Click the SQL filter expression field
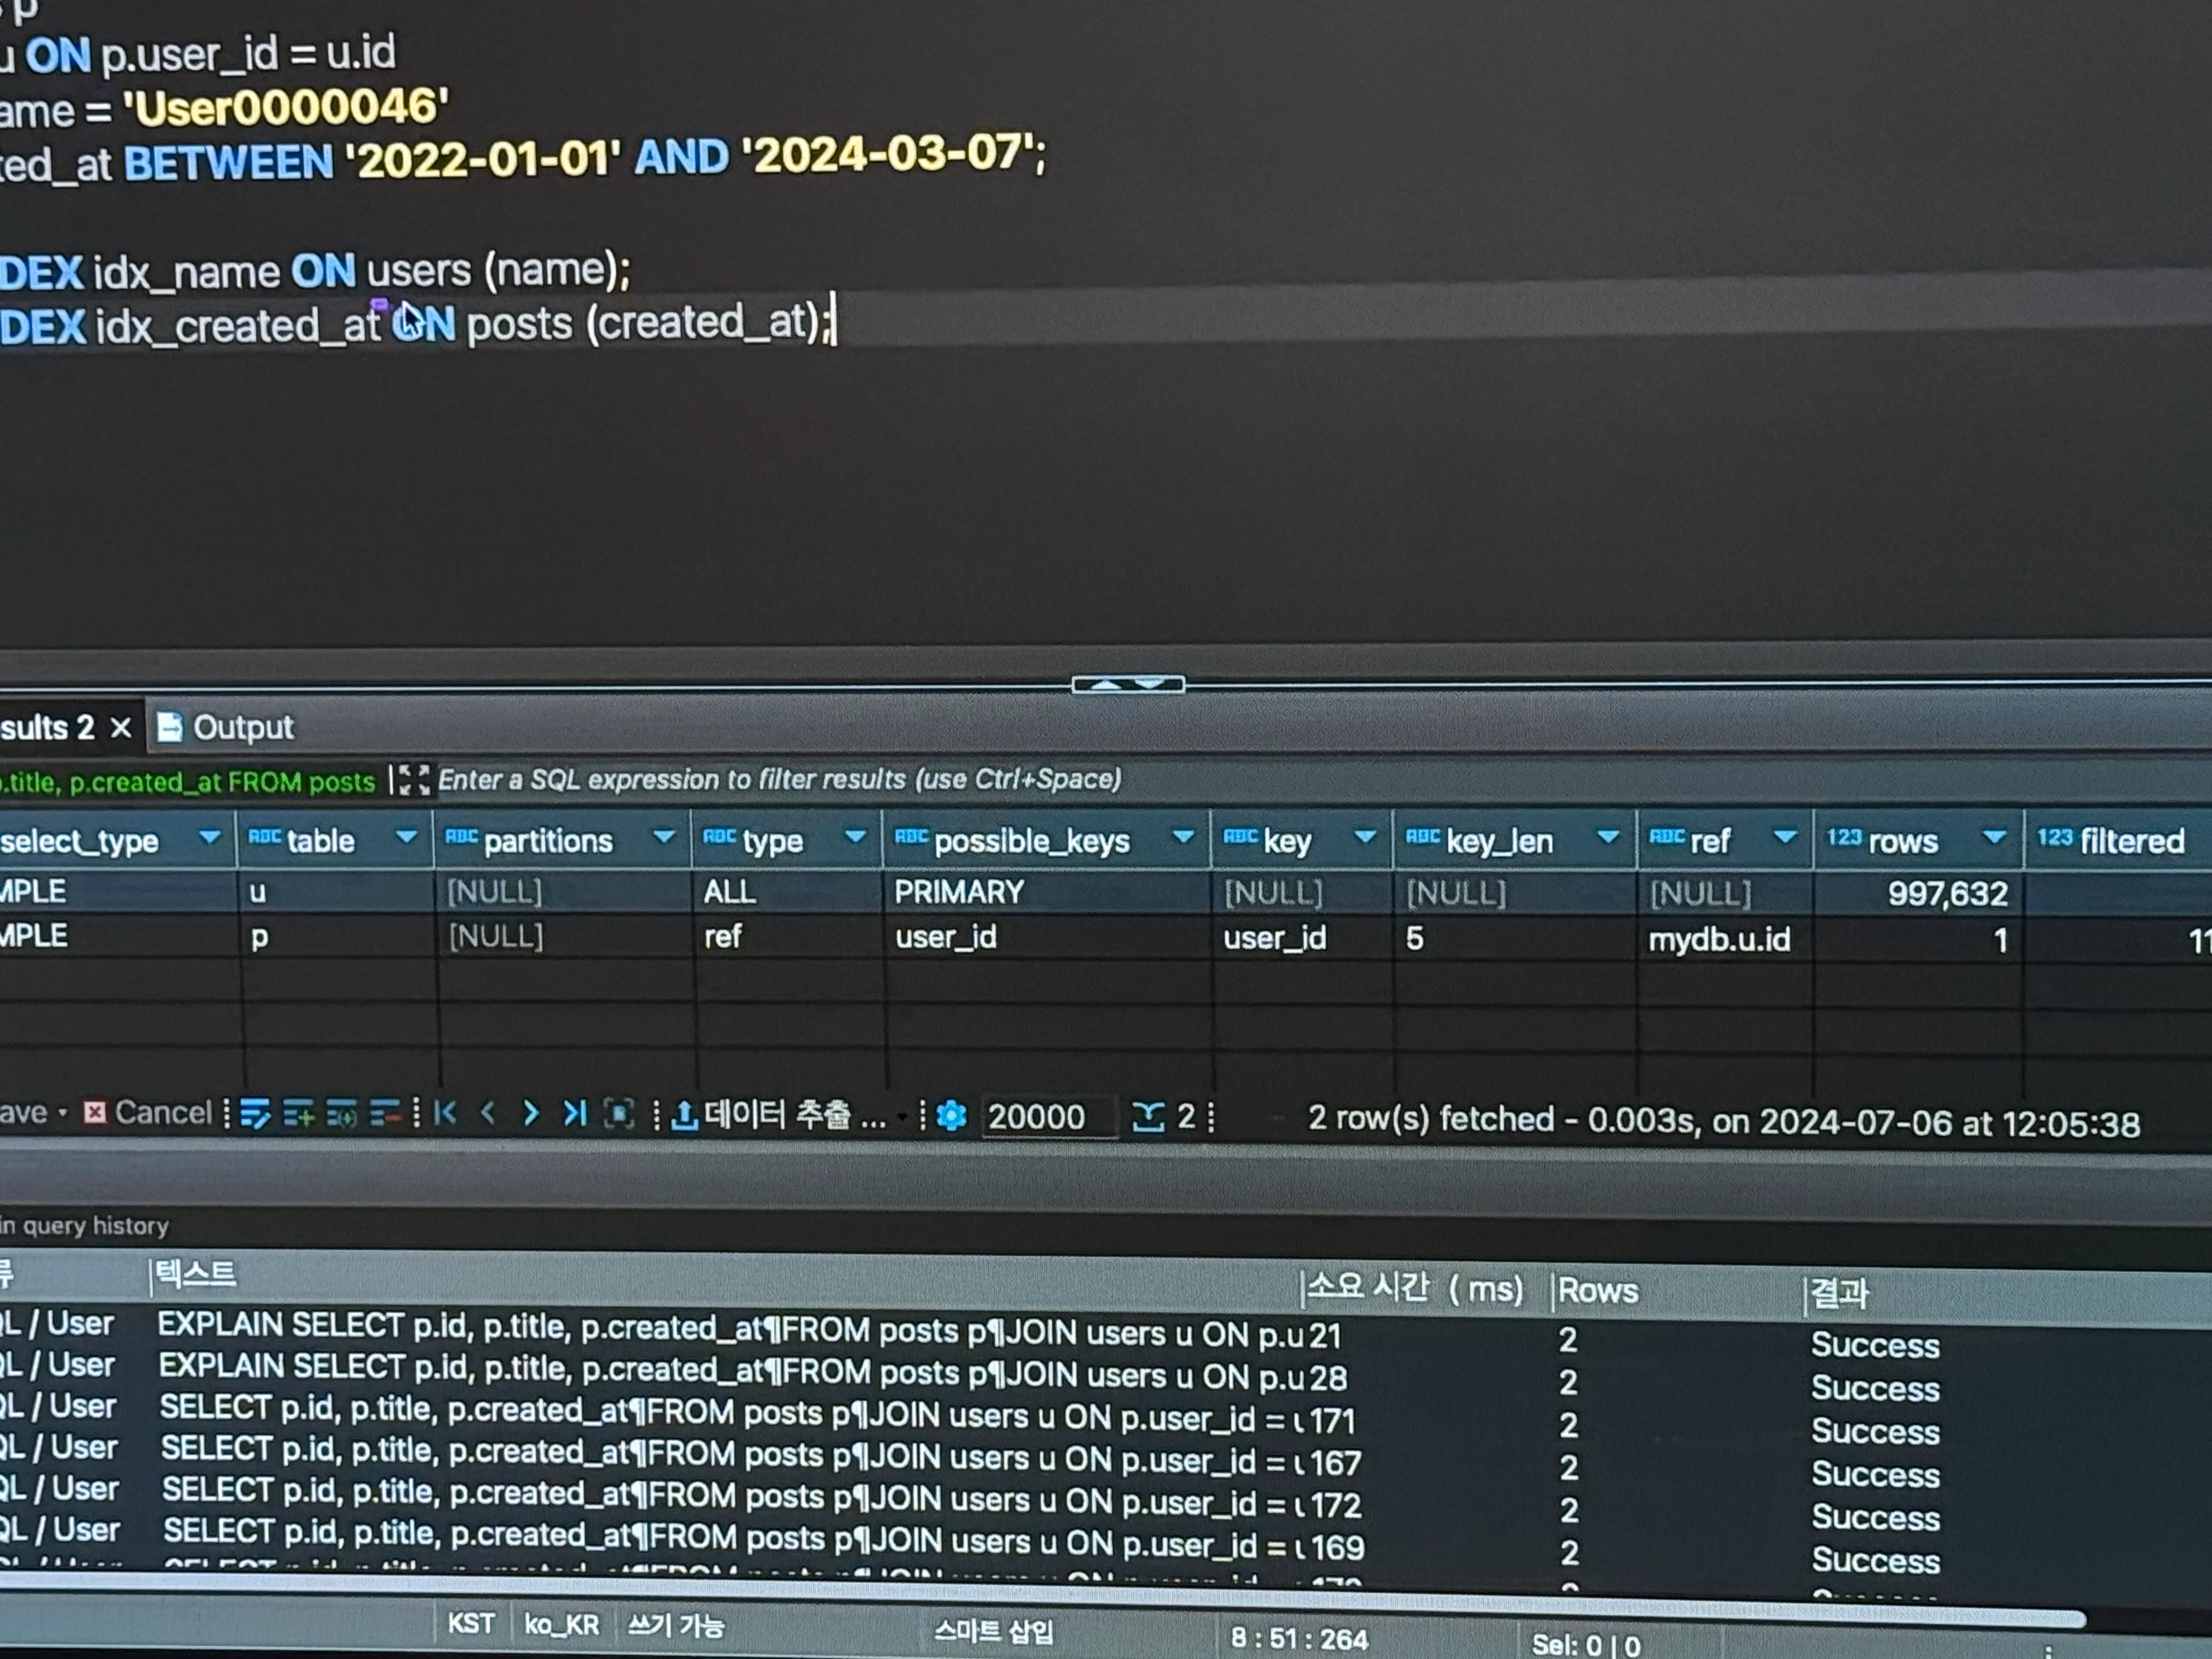This screenshot has height=1659, width=2212. coord(780,779)
